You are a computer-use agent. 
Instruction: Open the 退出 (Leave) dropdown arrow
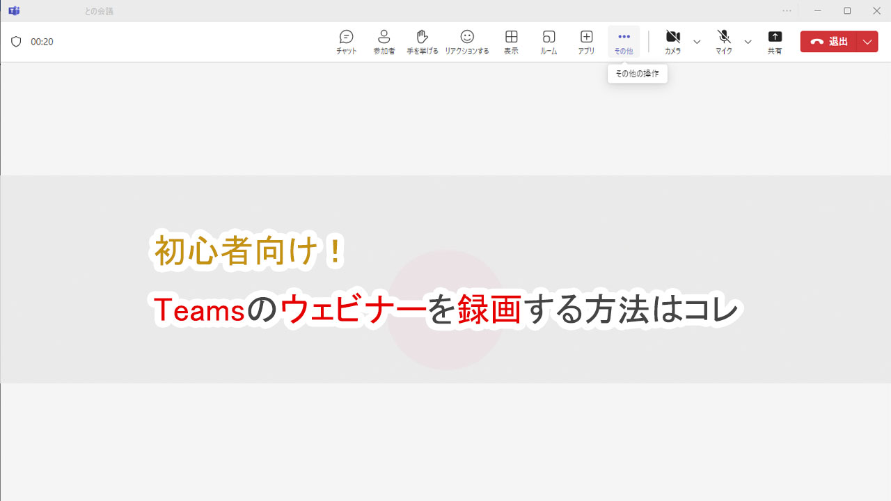(867, 41)
